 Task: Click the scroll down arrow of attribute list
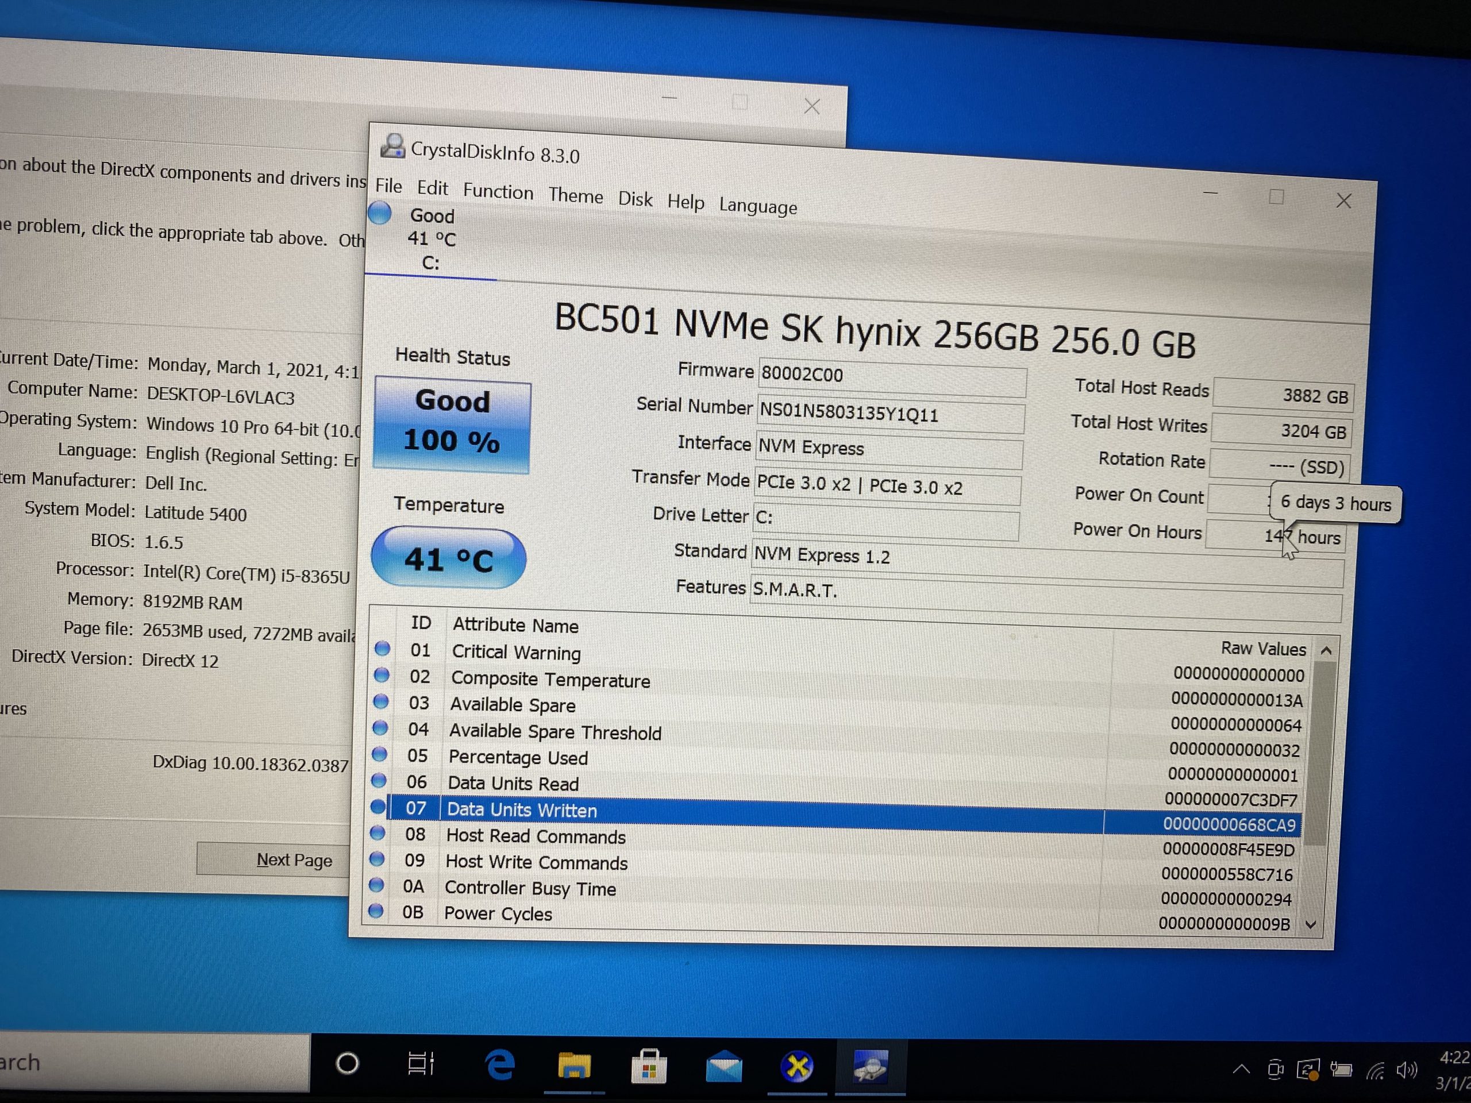click(x=1311, y=925)
